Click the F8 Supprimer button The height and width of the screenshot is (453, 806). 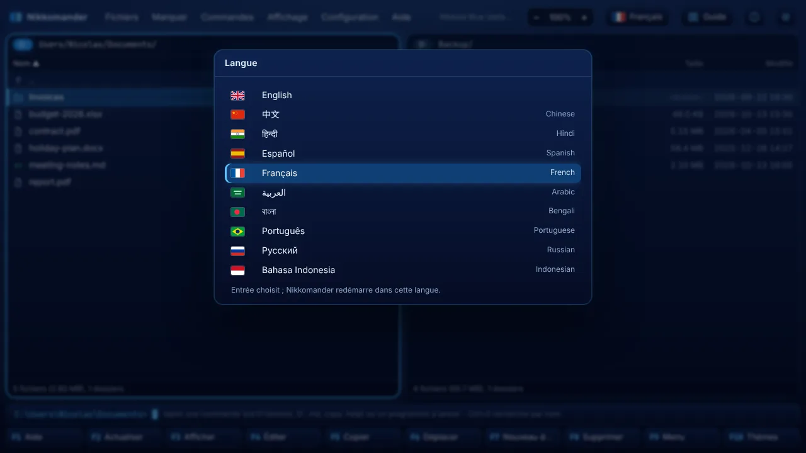coord(602,437)
